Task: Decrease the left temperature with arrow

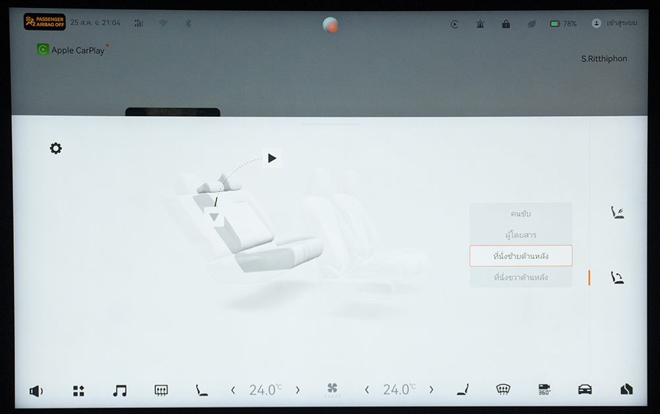Action: point(233,390)
